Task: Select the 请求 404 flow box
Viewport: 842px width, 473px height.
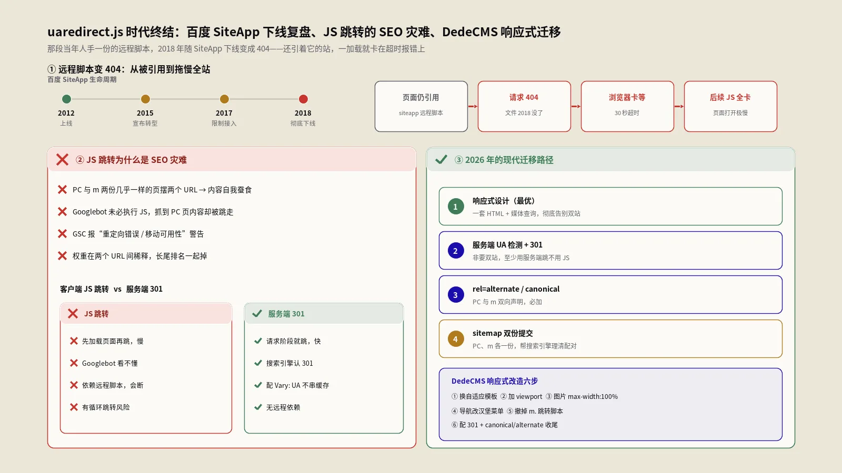Action: pos(524,106)
